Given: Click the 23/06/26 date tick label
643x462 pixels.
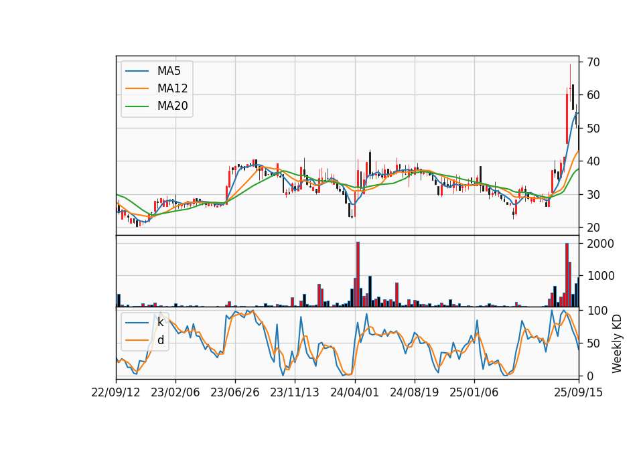Looking at the screenshot, I should click(x=235, y=392).
